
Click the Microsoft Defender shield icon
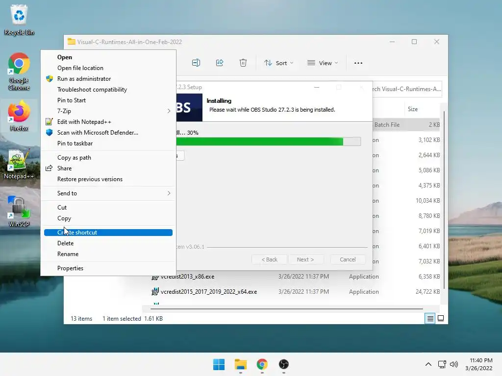point(50,132)
